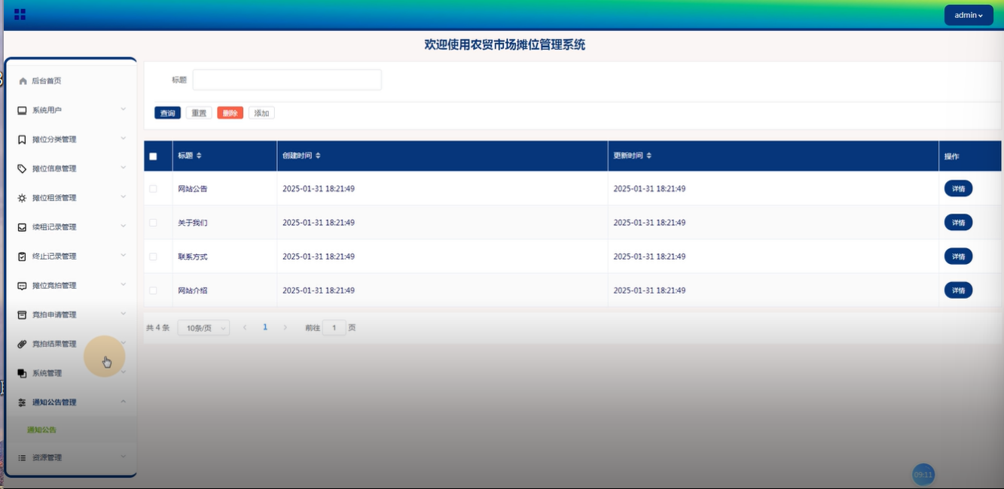The width and height of the screenshot is (1004, 489).
Task: Expand 系统用户 using its chevron
Action: pos(124,109)
